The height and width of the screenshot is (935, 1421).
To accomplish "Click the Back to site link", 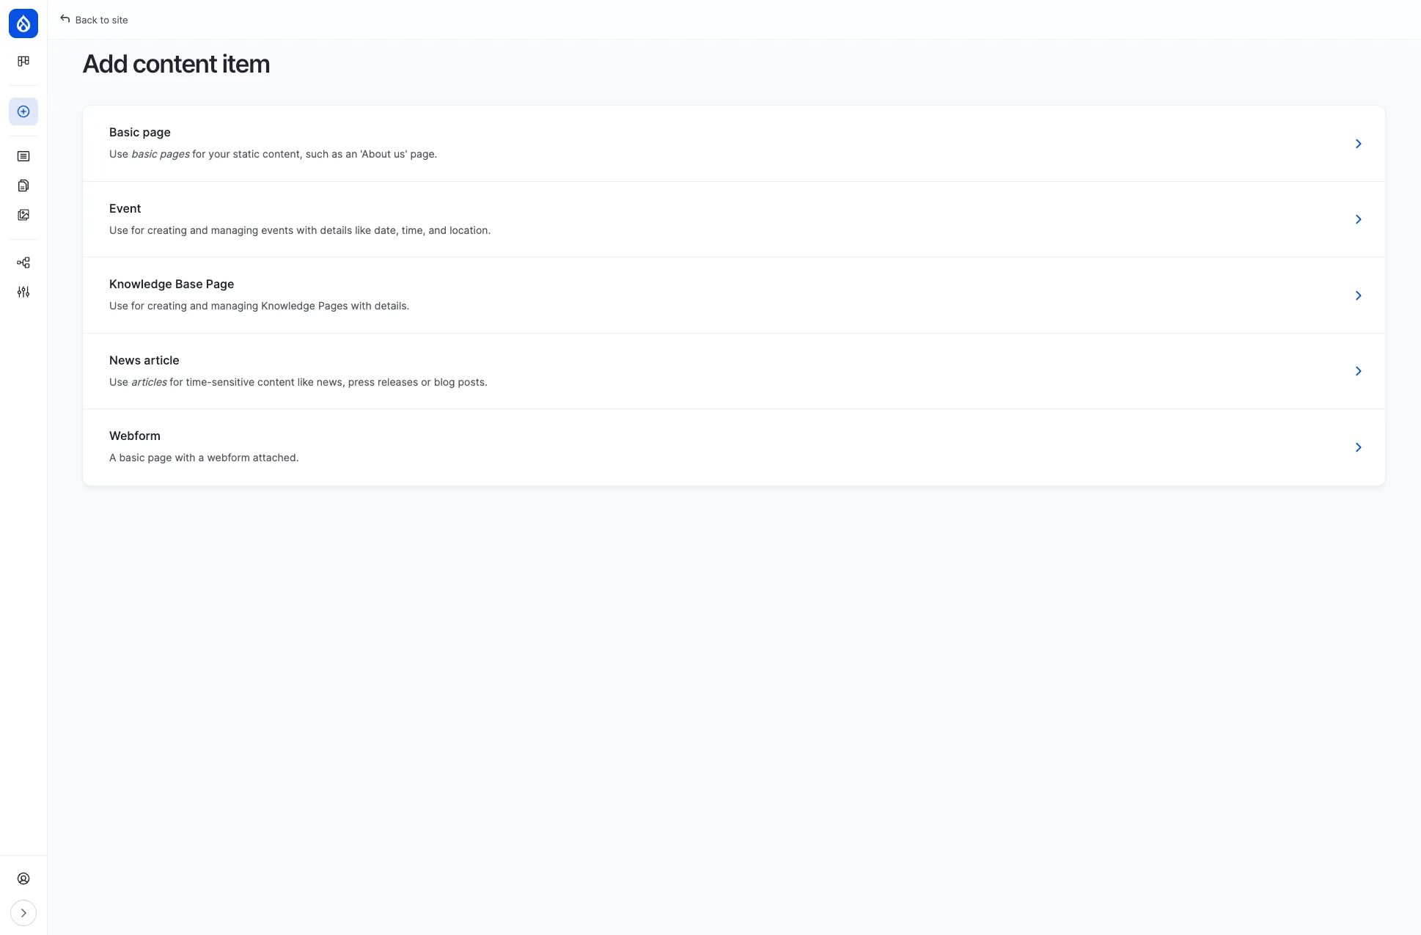I will click(x=94, y=20).
